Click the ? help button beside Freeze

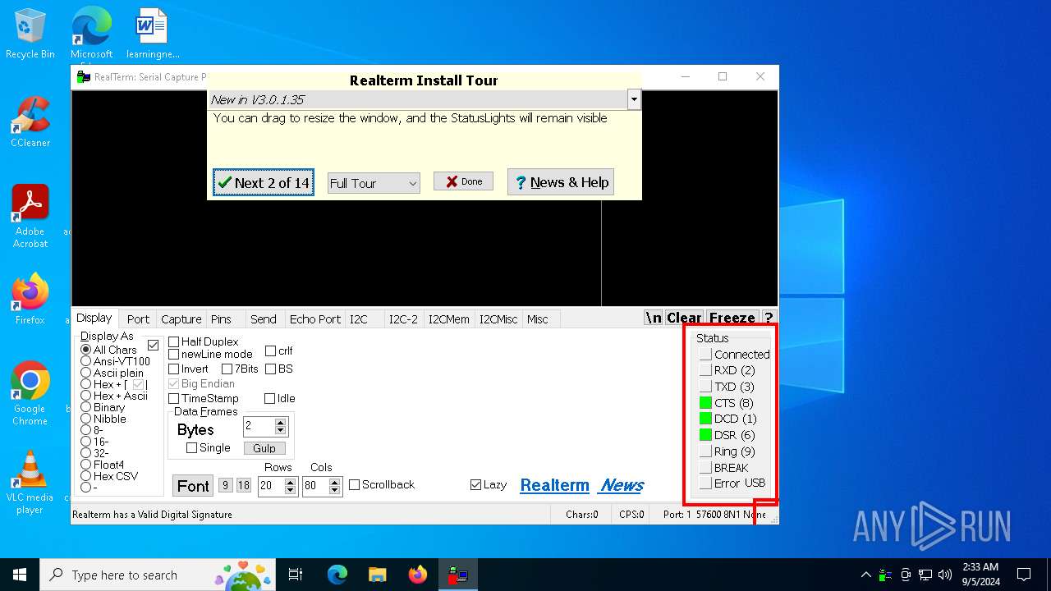pyautogui.click(x=769, y=318)
